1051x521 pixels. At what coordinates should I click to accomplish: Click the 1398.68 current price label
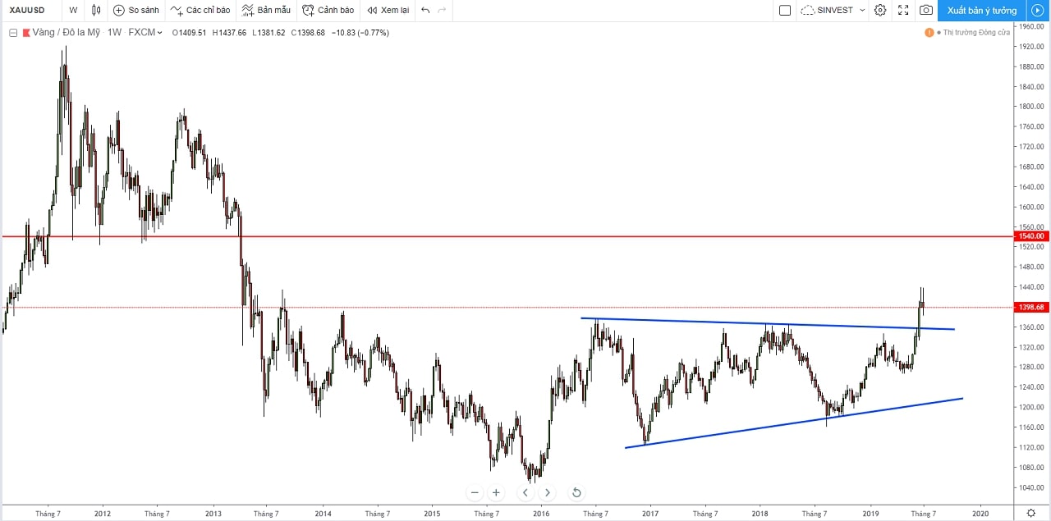(1031, 308)
